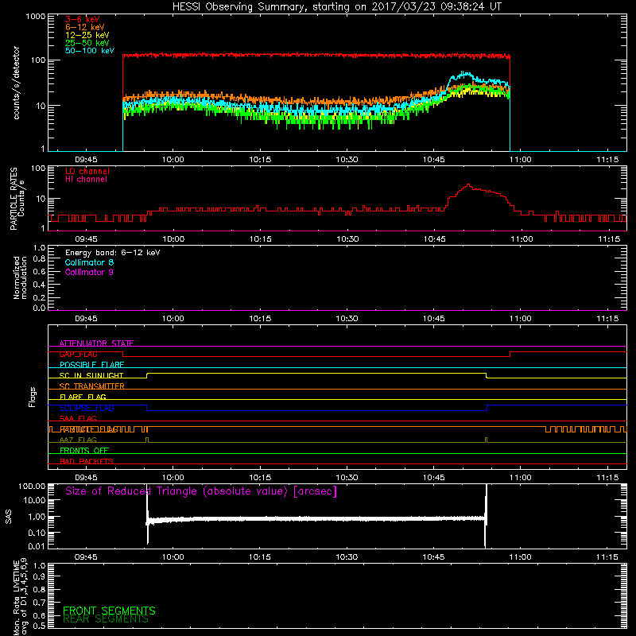This screenshot has width=636, height=636.
Task: Select the green '25-50 keV' legend label
Action: click(87, 43)
